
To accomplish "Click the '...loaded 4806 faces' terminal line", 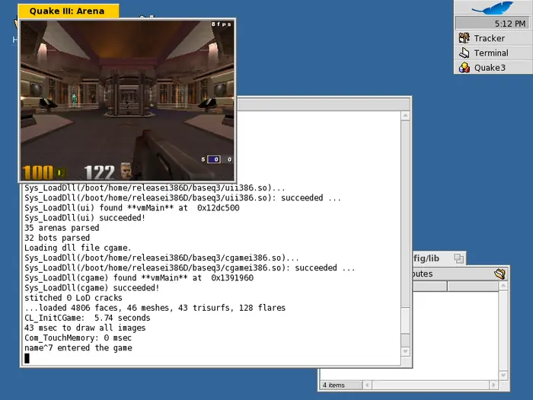I will tap(155, 308).
